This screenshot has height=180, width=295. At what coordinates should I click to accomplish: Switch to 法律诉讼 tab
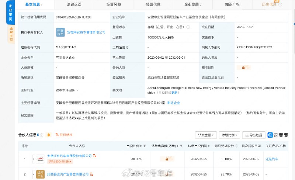(x=74, y=4)
